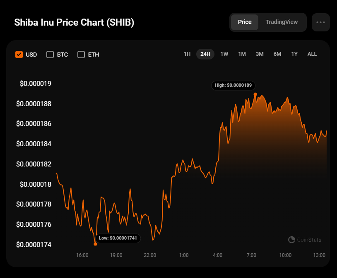Select the 1W time range
This screenshot has width=337, height=278.
click(224, 54)
